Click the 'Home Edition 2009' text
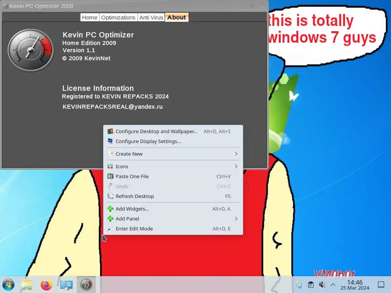Screen dimensions: 391x293 [89, 43]
